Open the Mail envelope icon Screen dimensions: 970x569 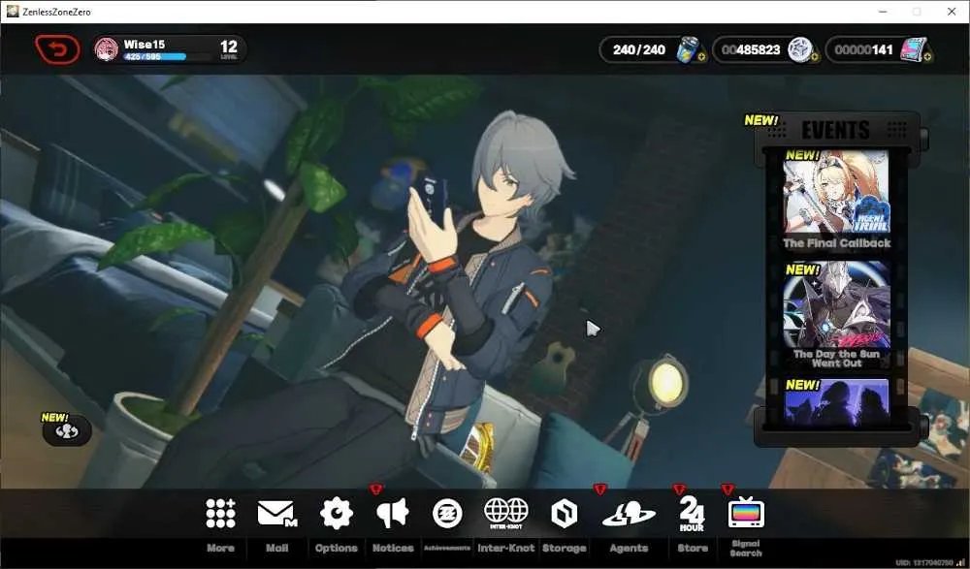(276, 514)
